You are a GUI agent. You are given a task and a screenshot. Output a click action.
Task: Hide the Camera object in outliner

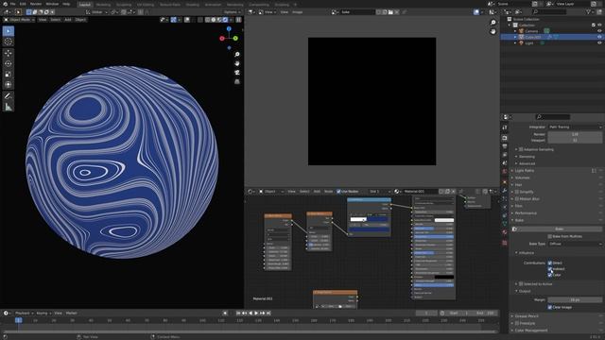[599, 31]
